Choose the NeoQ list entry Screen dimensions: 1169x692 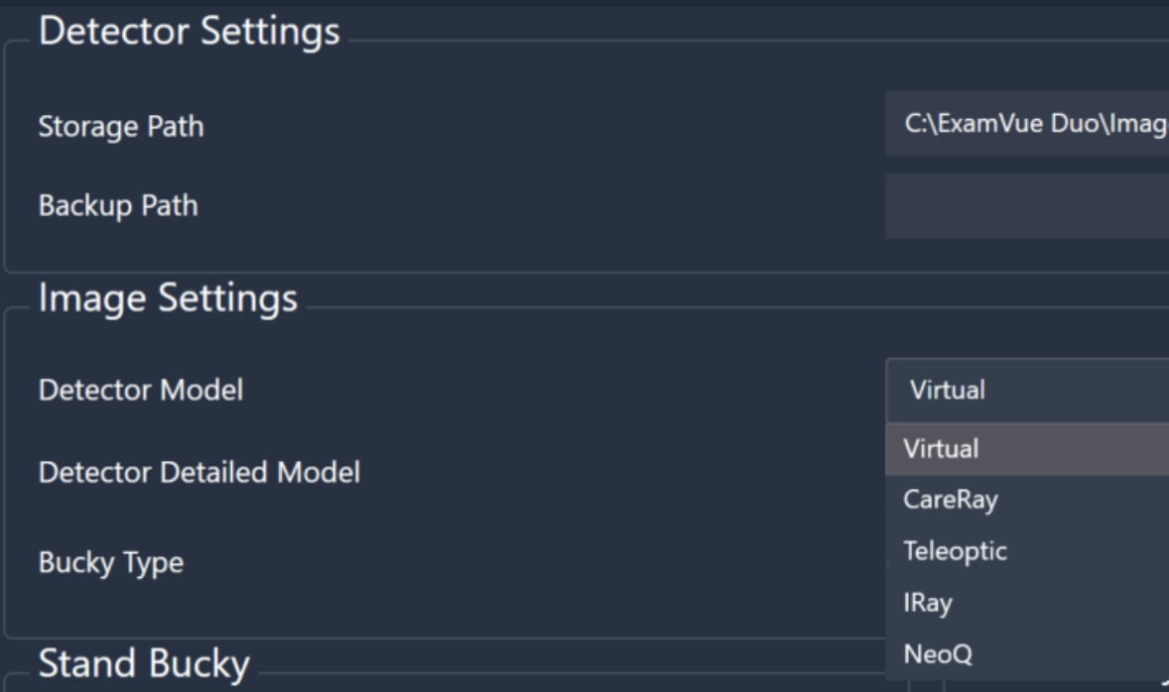[x=1026, y=654]
